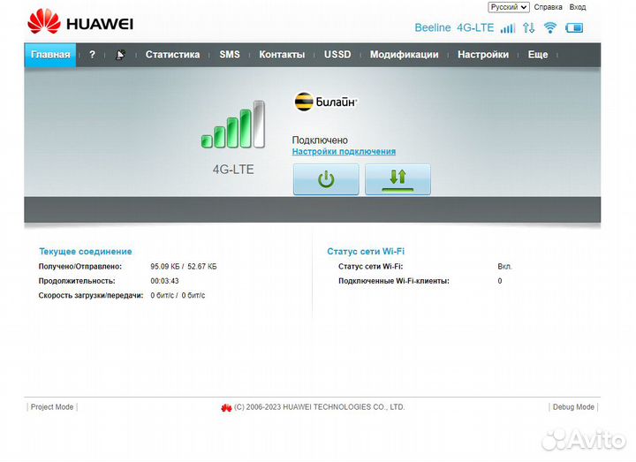The width and height of the screenshot is (636, 462).
Task: Open the Модификации menu
Action: (x=404, y=55)
